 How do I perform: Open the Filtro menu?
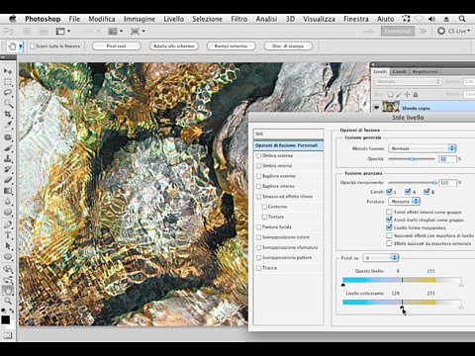(x=238, y=19)
